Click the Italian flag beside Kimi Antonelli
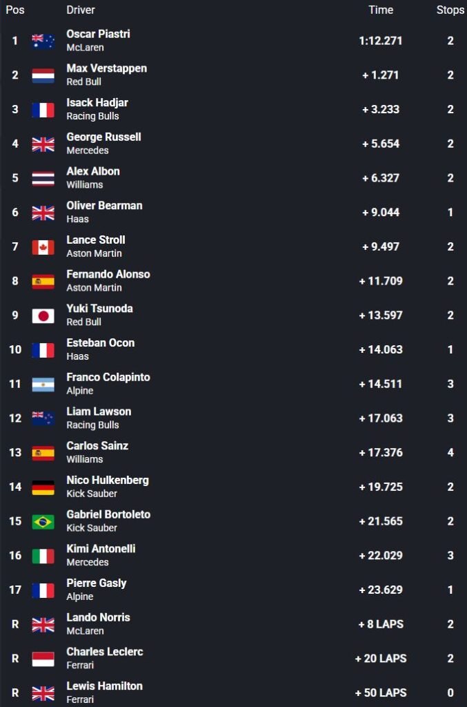 [43, 556]
